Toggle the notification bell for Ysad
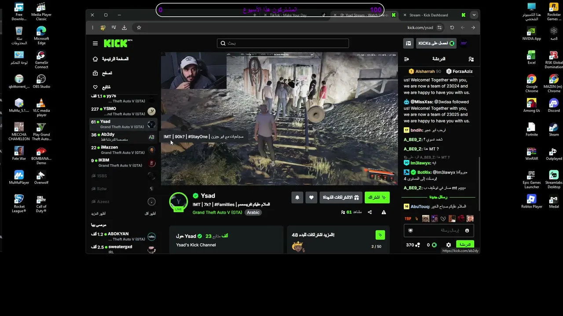This screenshot has width=563, height=316. click(x=297, y=197)
